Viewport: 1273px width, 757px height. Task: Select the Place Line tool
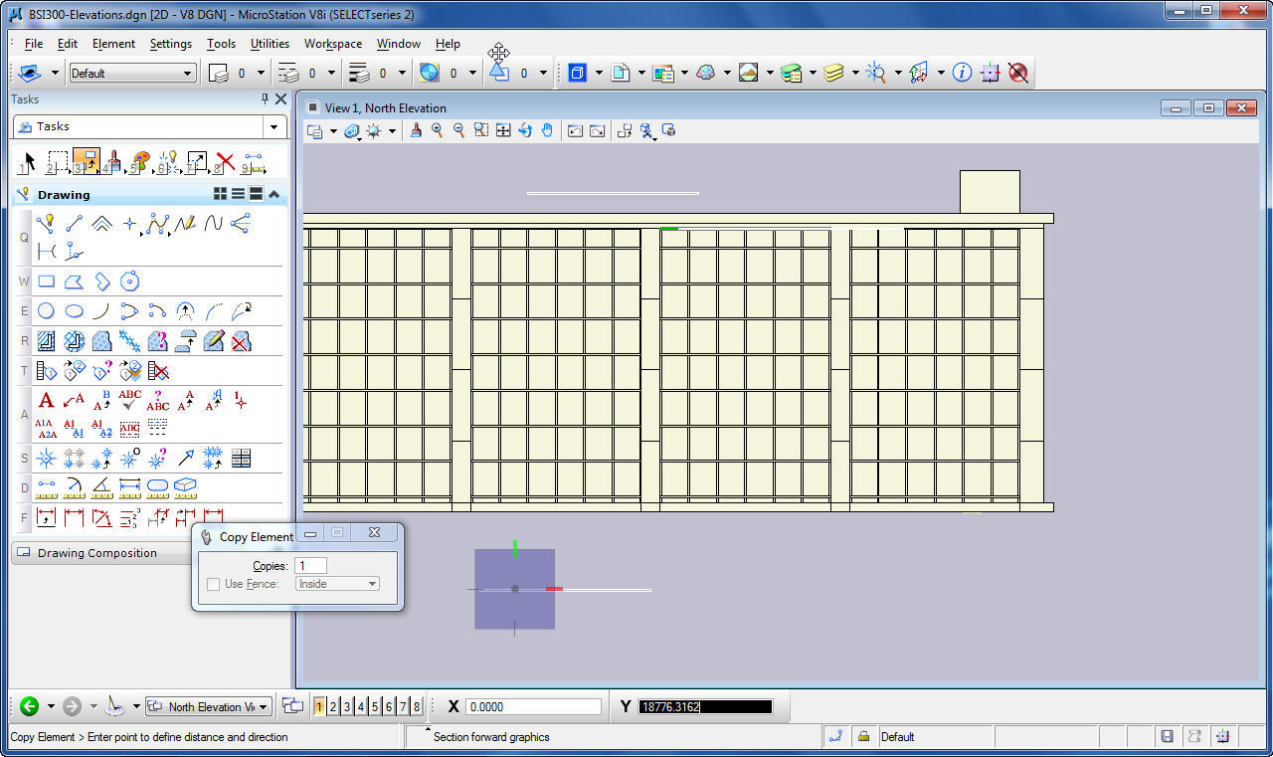[x=74, y=224]
